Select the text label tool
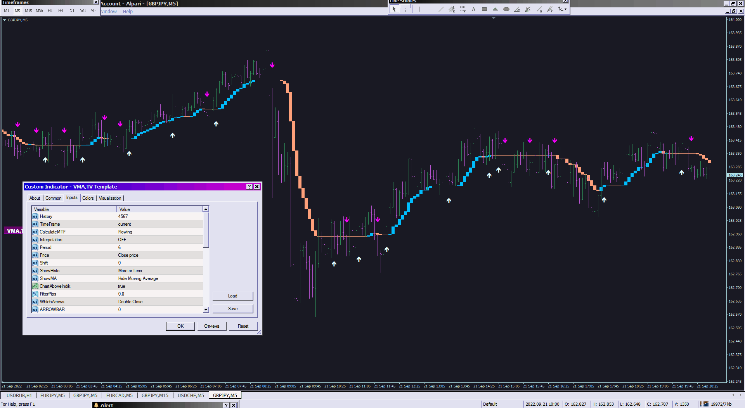 pos(473,9)
